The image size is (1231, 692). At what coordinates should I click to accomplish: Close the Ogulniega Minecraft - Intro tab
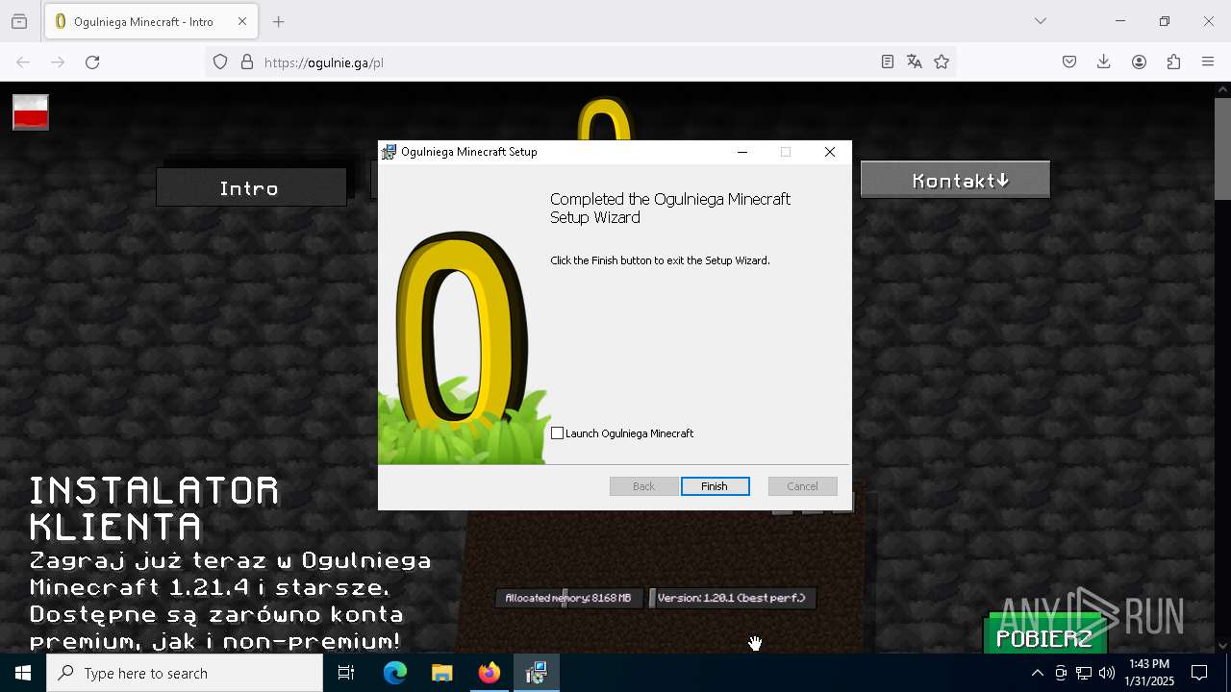(242, 21)
